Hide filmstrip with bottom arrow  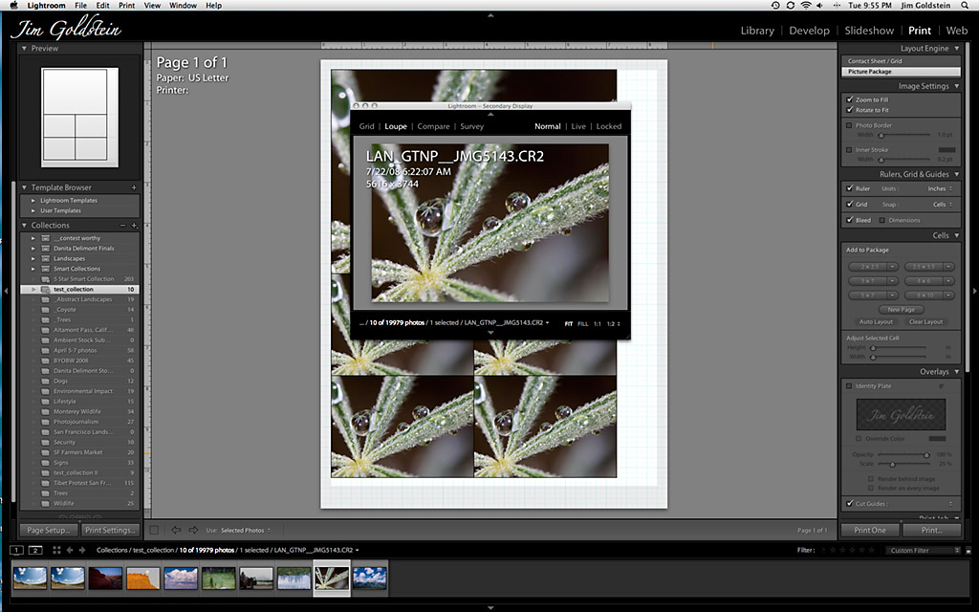tap(490, 607)
